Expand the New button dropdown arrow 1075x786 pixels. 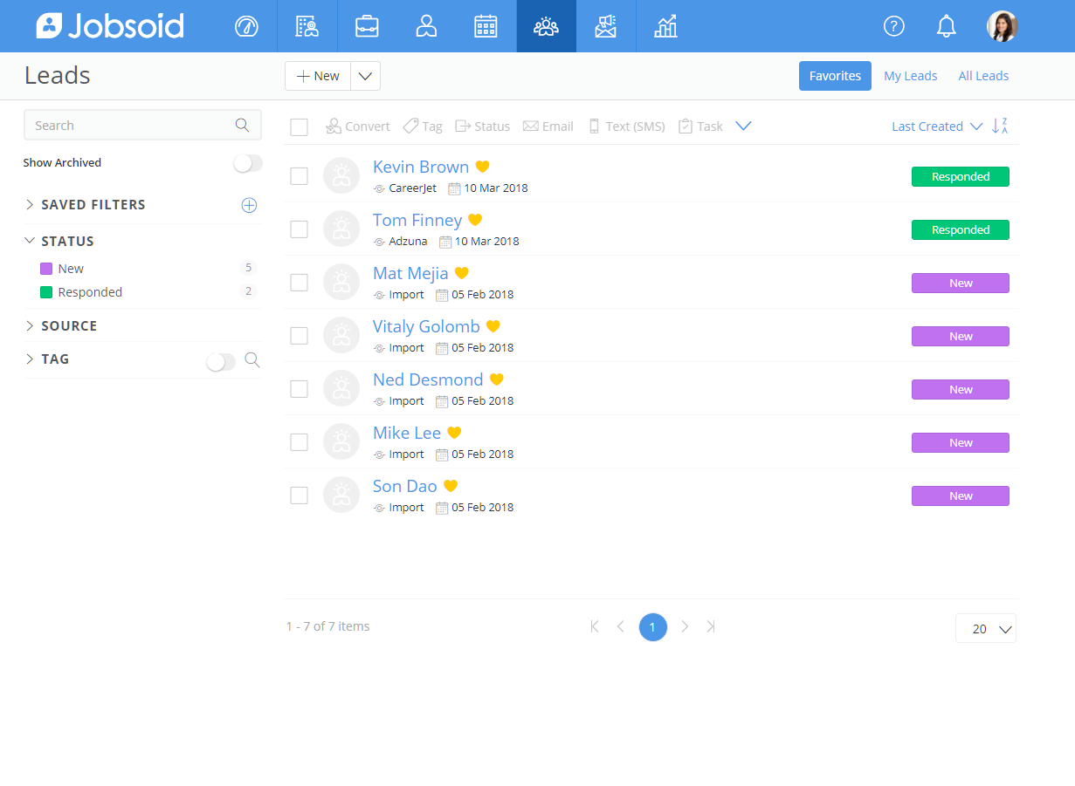[365, 76]
